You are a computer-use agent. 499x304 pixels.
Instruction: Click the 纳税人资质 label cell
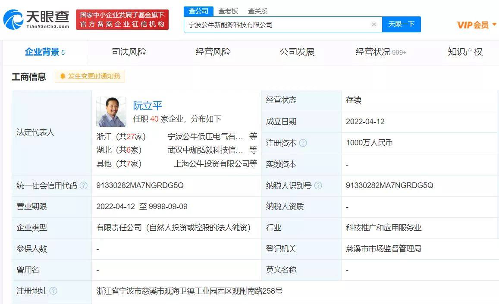coord(301,207)
